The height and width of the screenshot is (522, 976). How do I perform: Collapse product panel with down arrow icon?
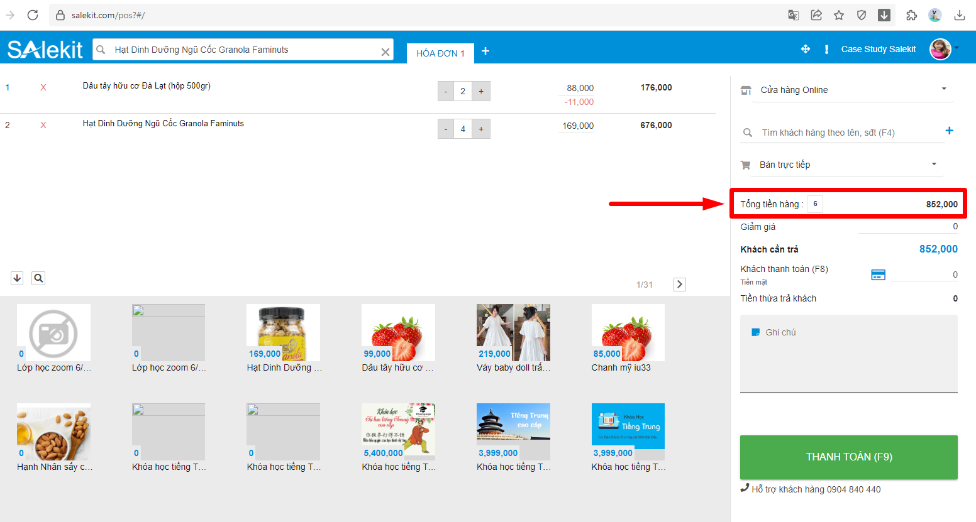point(17,278)
